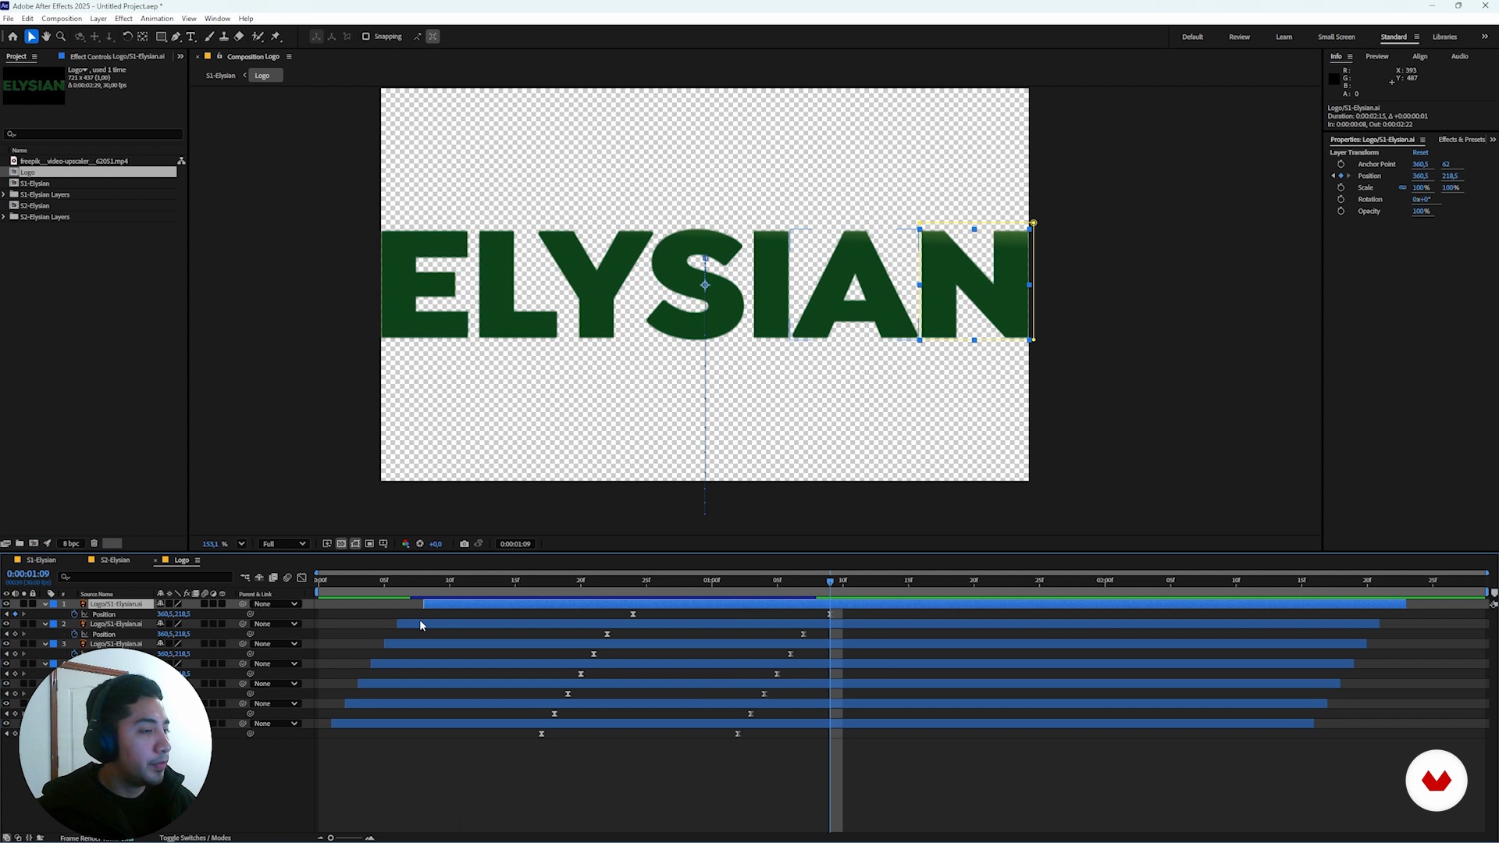The image size is (1499, 843).
Task: Select the Puppet Pin tool
Action: click(x=276, y=37)
